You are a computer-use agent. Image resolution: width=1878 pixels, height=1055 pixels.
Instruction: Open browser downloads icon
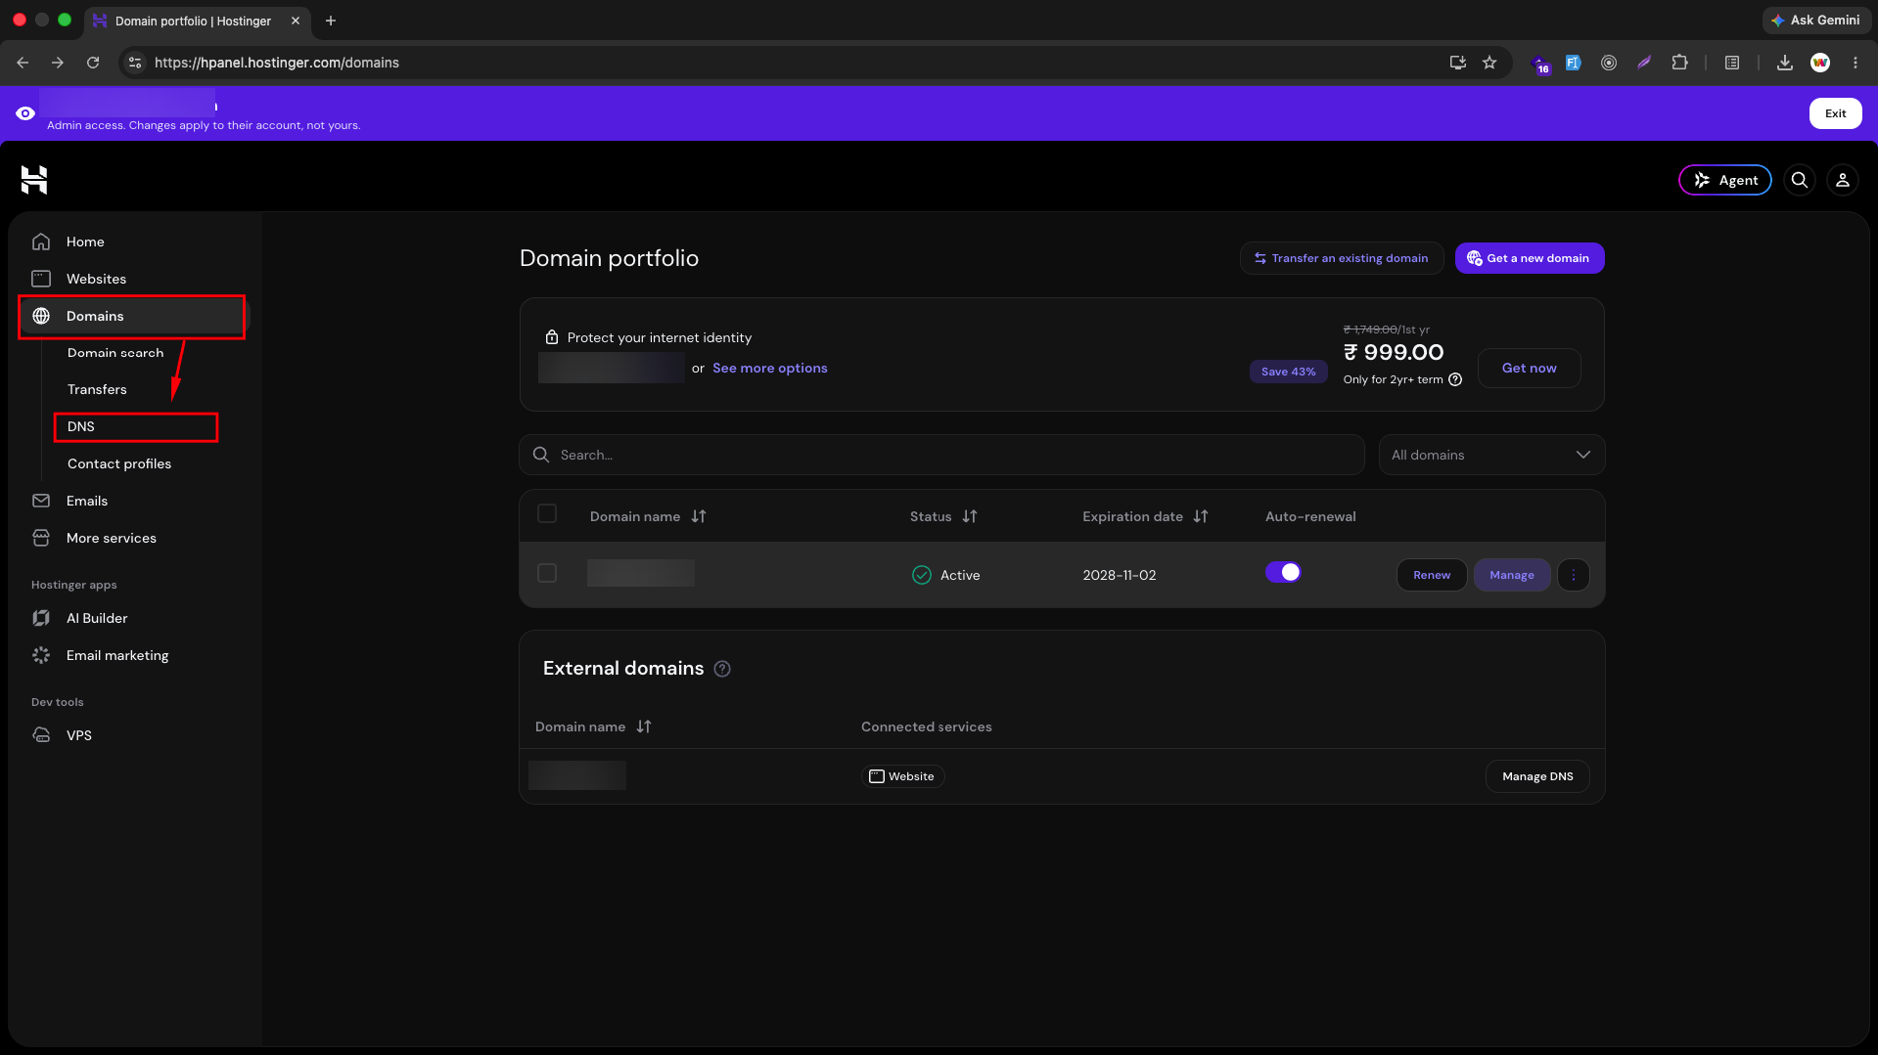(1785, 63)
